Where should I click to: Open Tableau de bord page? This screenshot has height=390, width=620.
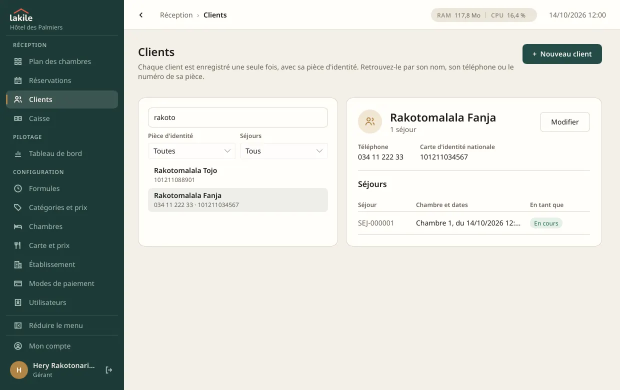click(62, 153)
